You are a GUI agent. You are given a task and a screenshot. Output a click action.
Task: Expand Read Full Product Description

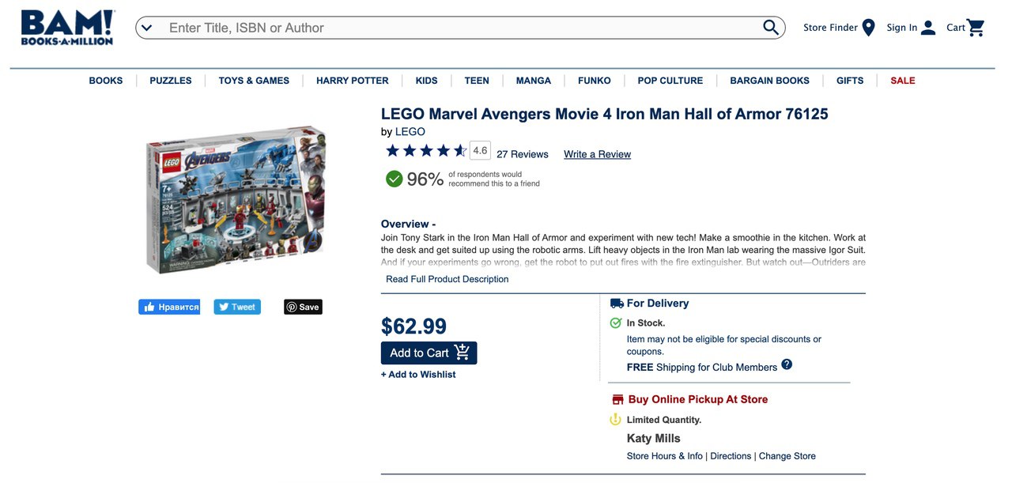click(447, 279)
